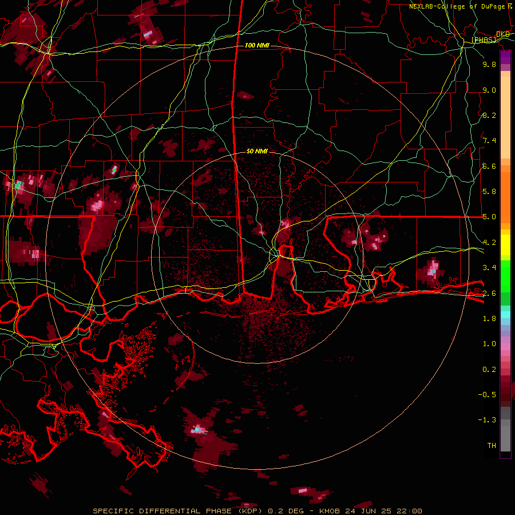Pick the bright green segment of color bar
515x515 pixels.
505,276
